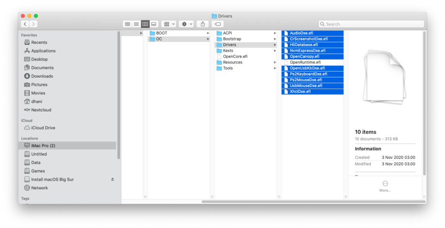
Task: Go forward using the forward arrow
Action: click(33, 24)
